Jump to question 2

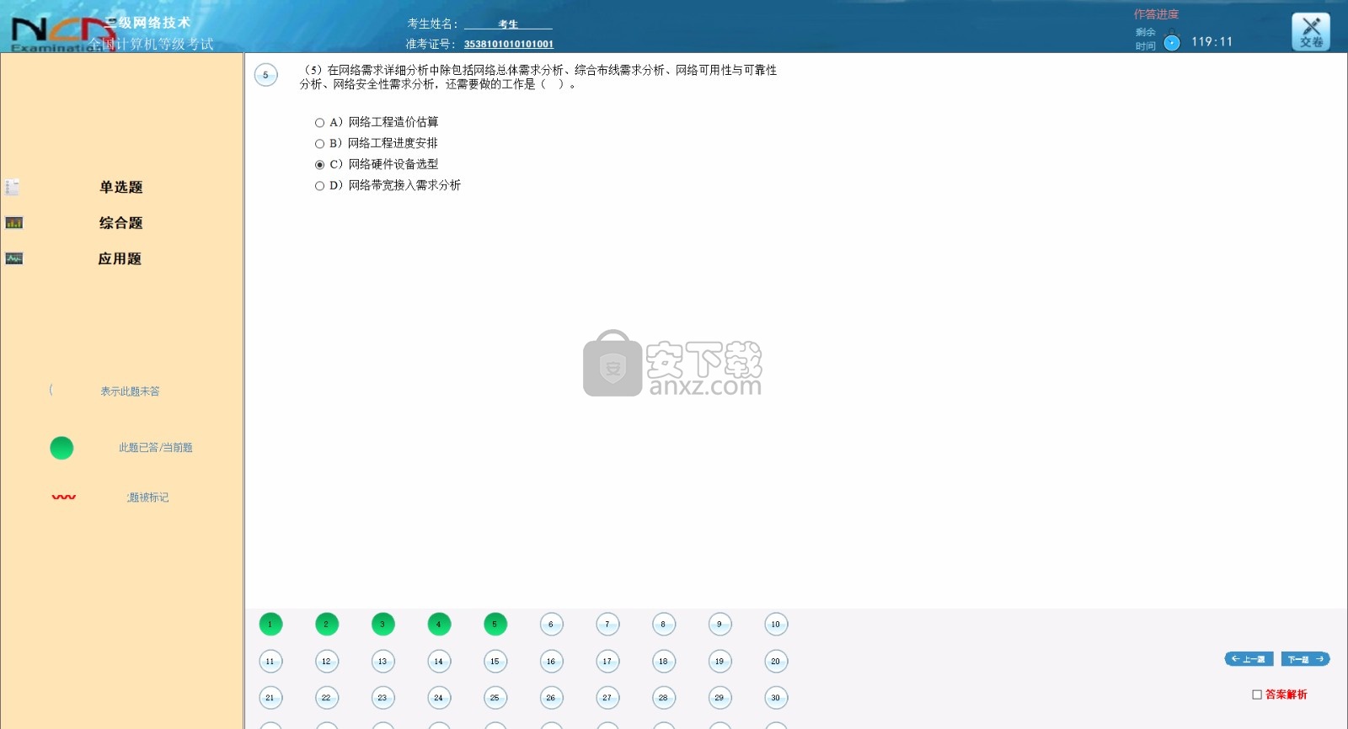tap(327, 624)
